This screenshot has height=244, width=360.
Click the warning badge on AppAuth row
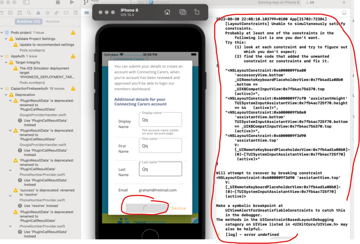click(x=73, y=56)
